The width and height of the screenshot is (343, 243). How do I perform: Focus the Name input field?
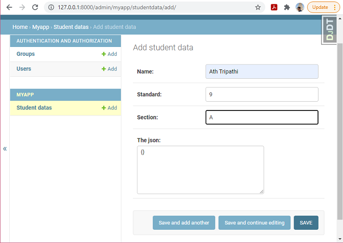pyautogui.click(x=262, y=71)
